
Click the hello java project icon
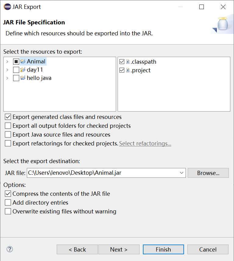23,78
